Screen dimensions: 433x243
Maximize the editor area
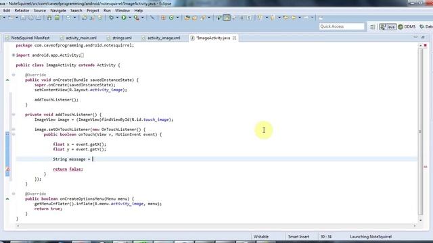[x=423, y=37]
